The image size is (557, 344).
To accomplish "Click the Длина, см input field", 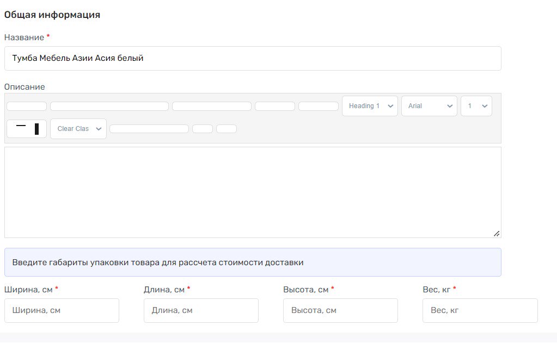I will (x=201, y=311).
